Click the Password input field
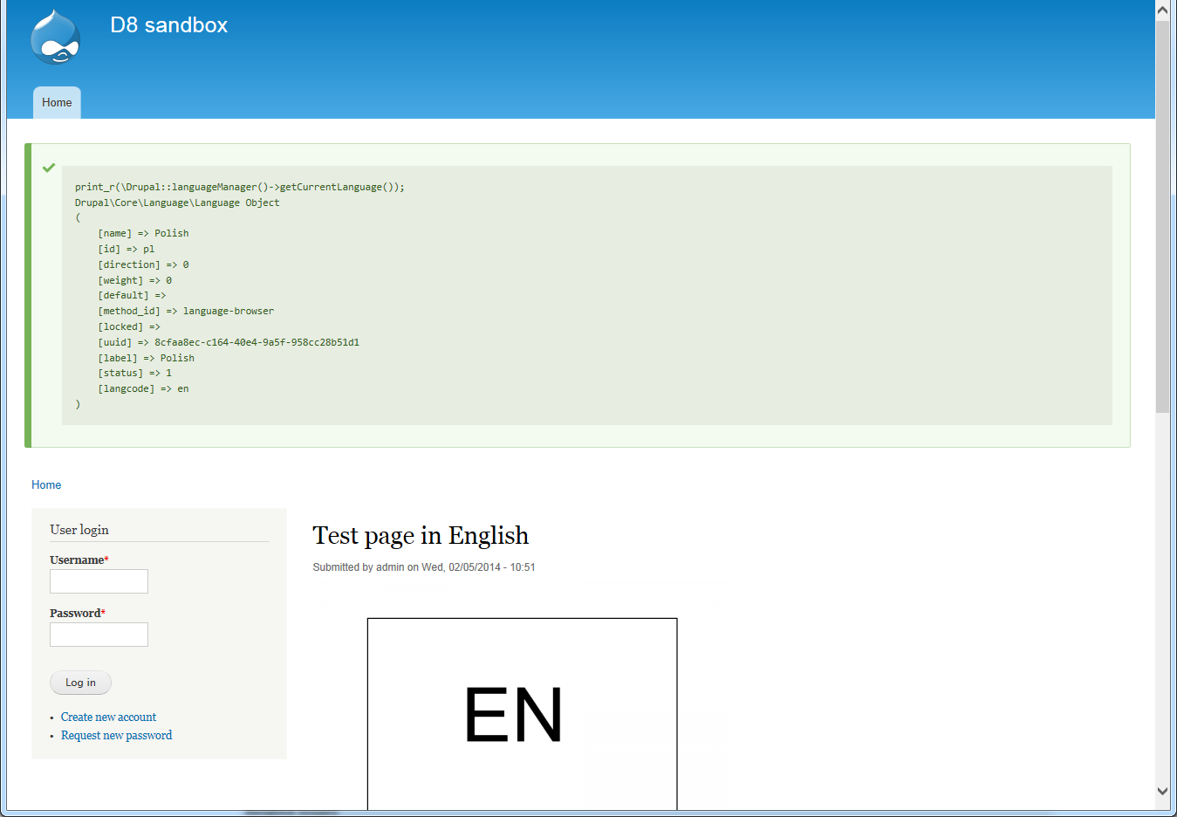 click(99, 635)
